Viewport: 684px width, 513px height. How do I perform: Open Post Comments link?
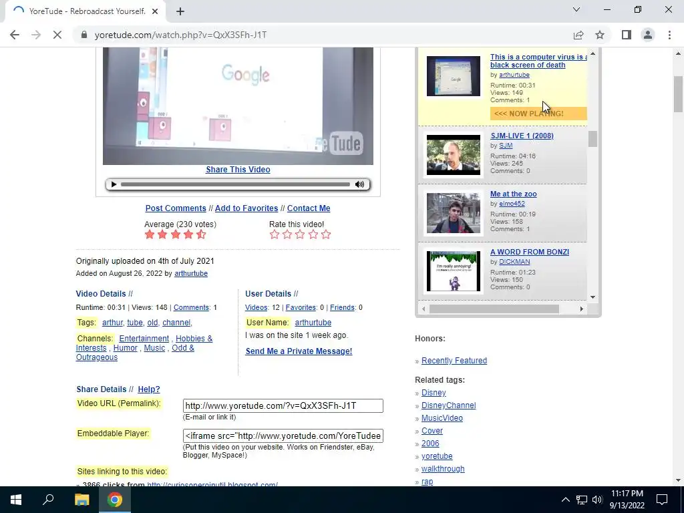tap(176, 208)
